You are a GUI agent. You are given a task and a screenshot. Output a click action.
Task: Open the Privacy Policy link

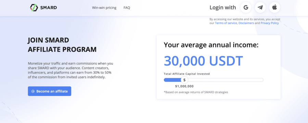point(270,23)
